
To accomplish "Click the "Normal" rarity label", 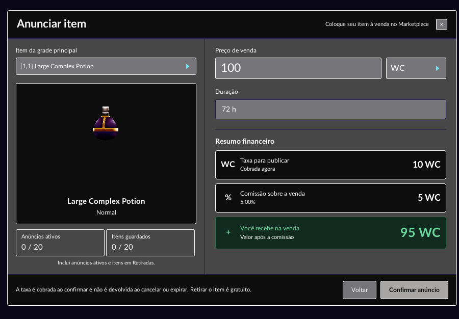I will (x=106, y=212).
